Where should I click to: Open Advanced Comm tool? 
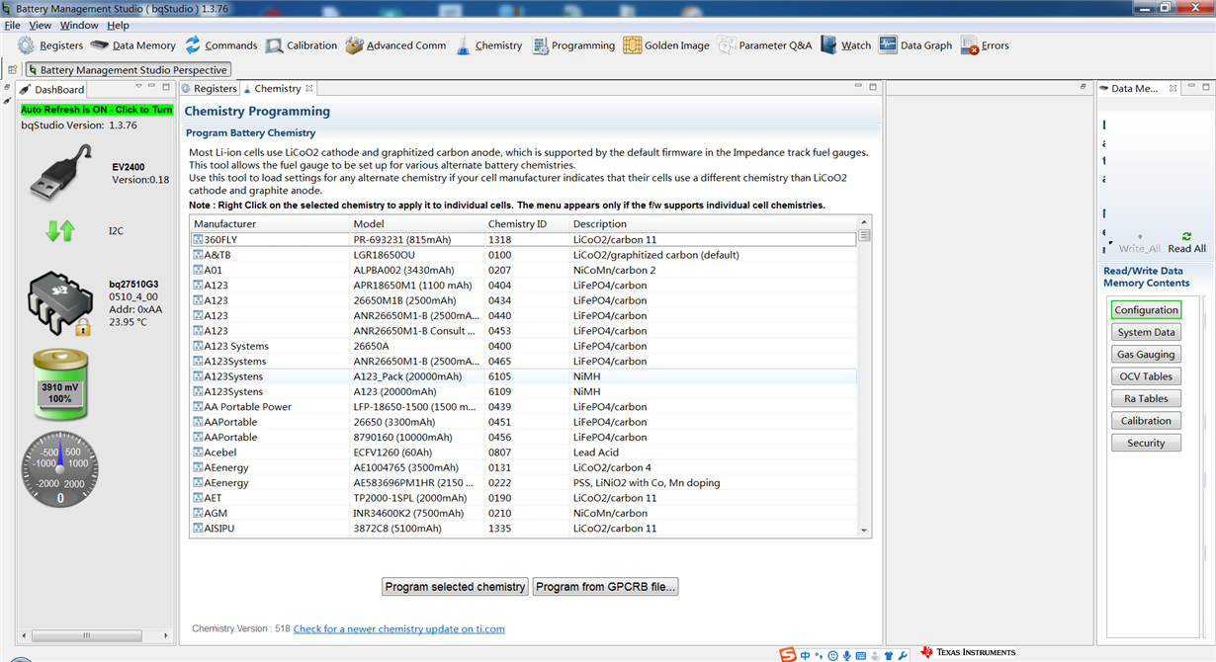pos(395,45)
